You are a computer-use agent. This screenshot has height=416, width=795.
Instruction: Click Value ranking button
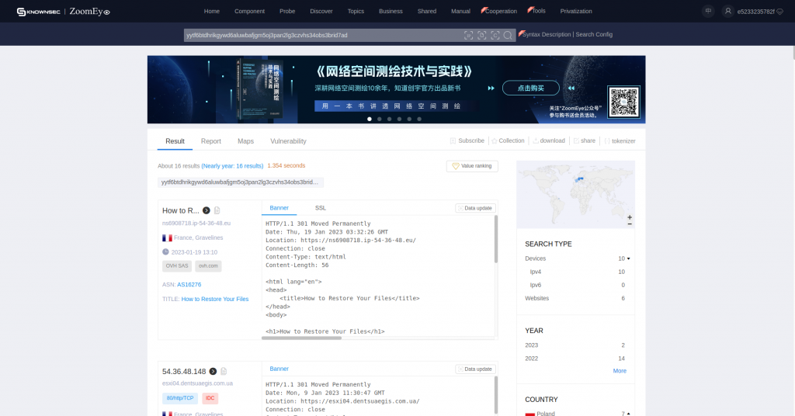pos(472,166)
